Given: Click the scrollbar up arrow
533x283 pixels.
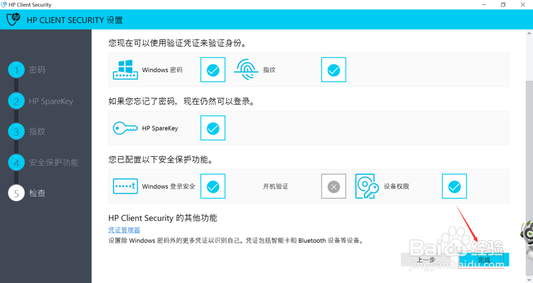Looking at the screenshot, I should pyautogui.click(x=529, y=33).
